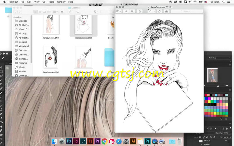This screenshot has width=234, height=146.
Task: Click Preview zoom out magnifier button
Action: 126,11
